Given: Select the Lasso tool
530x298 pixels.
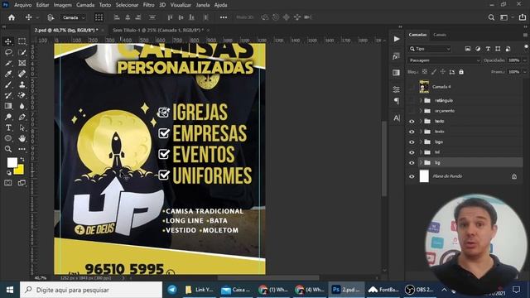Looking at the screenshot, I should point(8,52).
